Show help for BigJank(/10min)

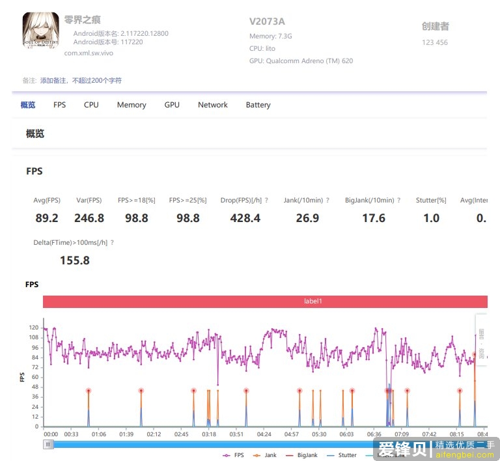coord(398,200)
